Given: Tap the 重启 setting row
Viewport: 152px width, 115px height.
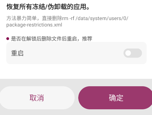Looking at the screenshot, I should (x=76, y=53).
